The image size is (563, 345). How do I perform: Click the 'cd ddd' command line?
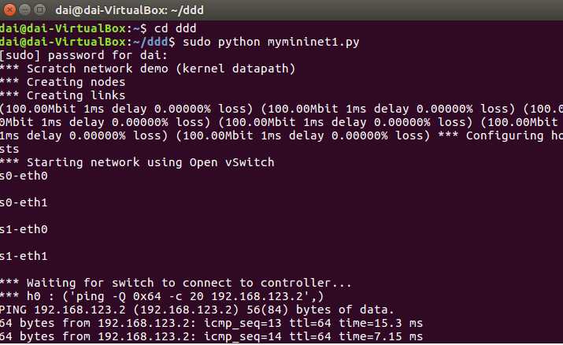98,28
